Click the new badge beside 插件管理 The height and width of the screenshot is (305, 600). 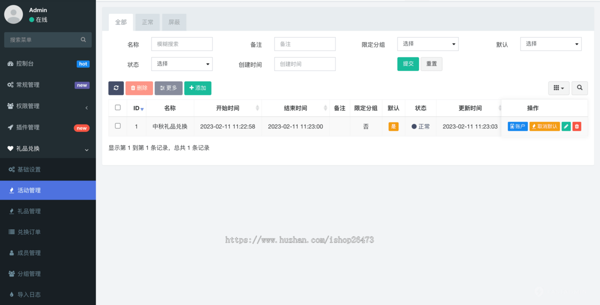click(82, 128)
